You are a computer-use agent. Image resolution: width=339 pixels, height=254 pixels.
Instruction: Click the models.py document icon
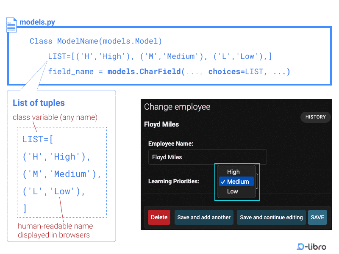11,25
